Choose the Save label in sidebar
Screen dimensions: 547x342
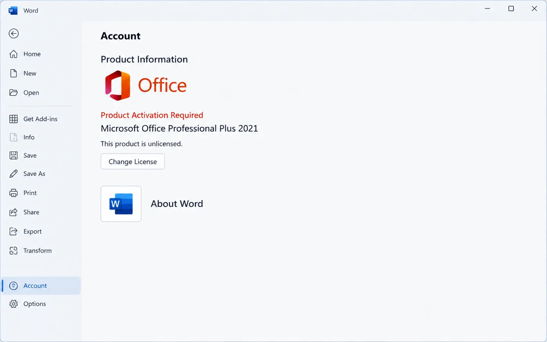click(x=30, y=155)
